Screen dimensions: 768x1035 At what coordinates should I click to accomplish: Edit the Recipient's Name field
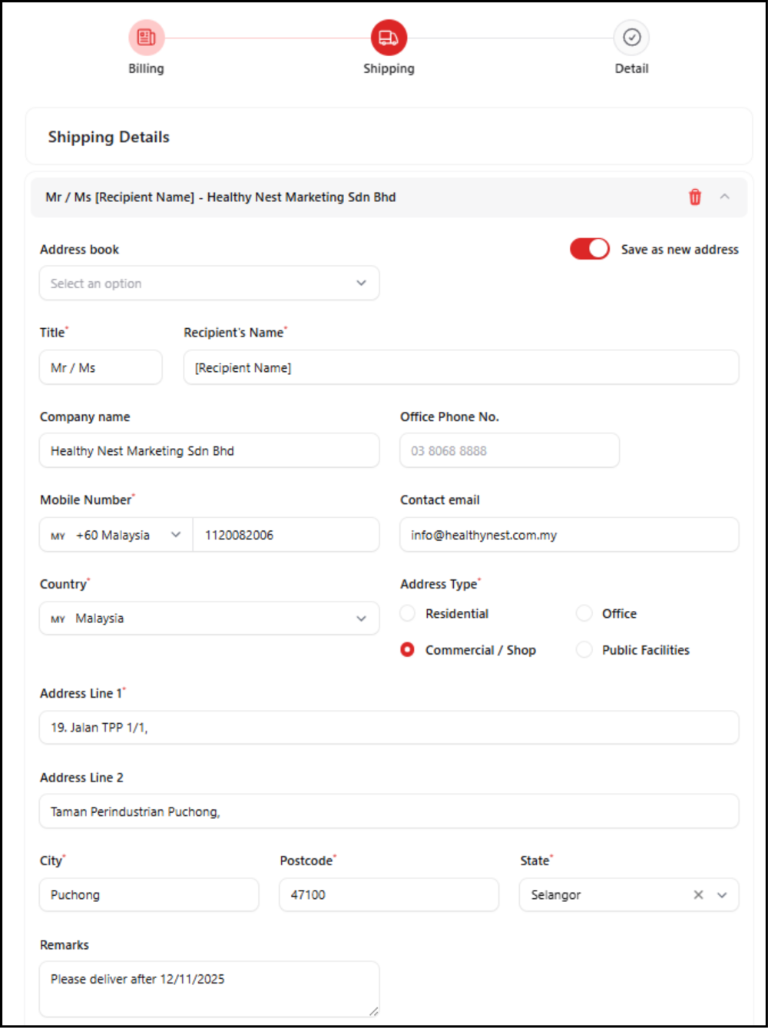point(461,367)
